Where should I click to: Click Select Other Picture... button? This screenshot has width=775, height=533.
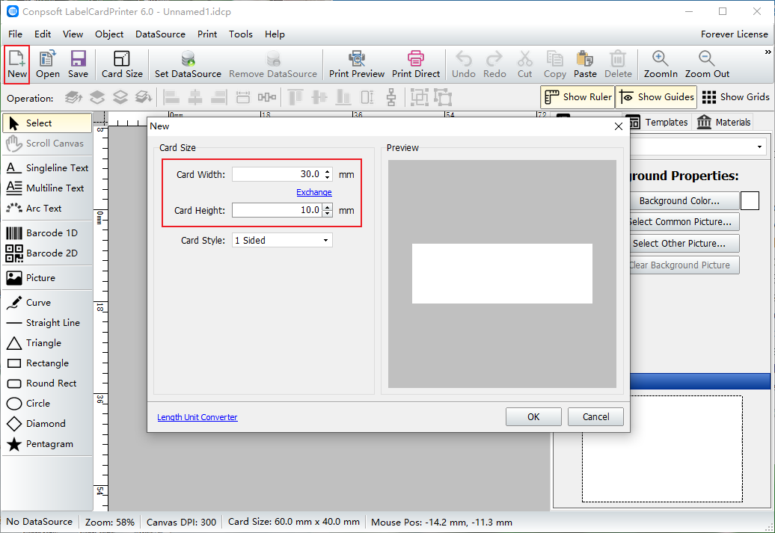point(684,244)
